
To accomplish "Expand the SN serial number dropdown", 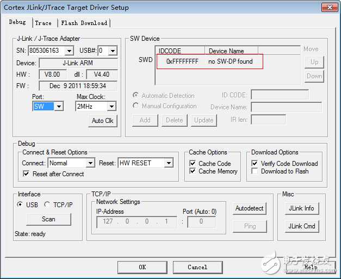I will pos(69,51).
